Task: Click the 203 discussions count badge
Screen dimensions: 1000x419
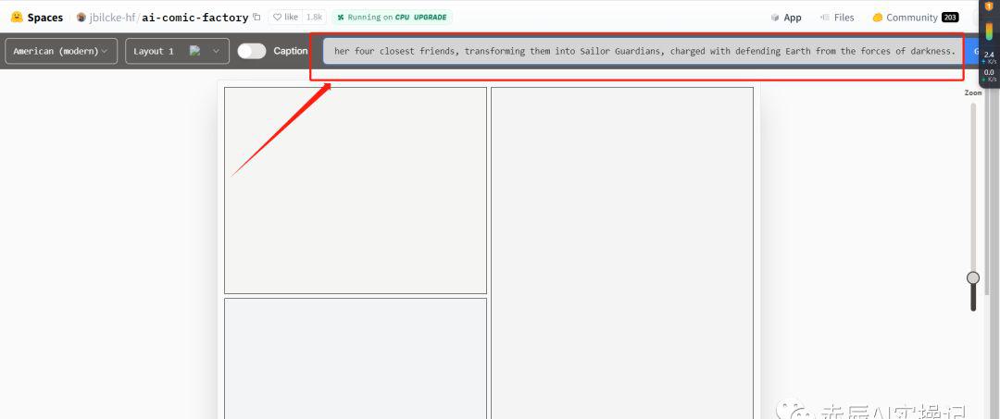Action: 950,18
